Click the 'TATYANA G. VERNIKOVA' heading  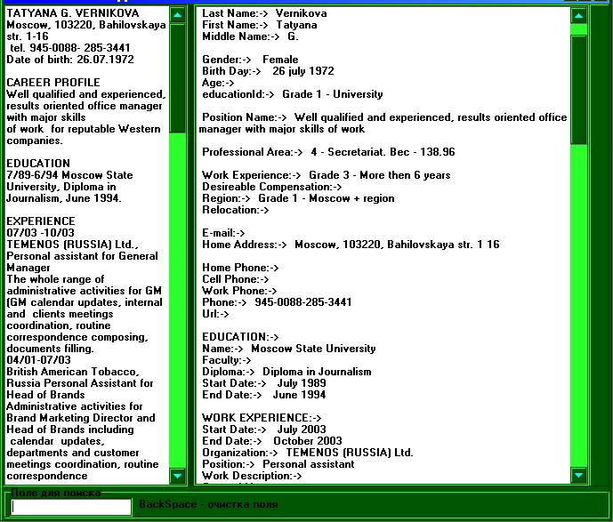coord(73,13)
